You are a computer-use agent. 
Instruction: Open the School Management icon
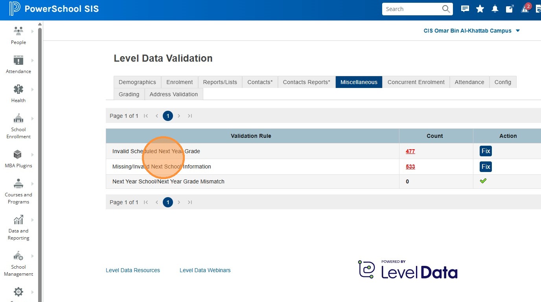(18, 256)
